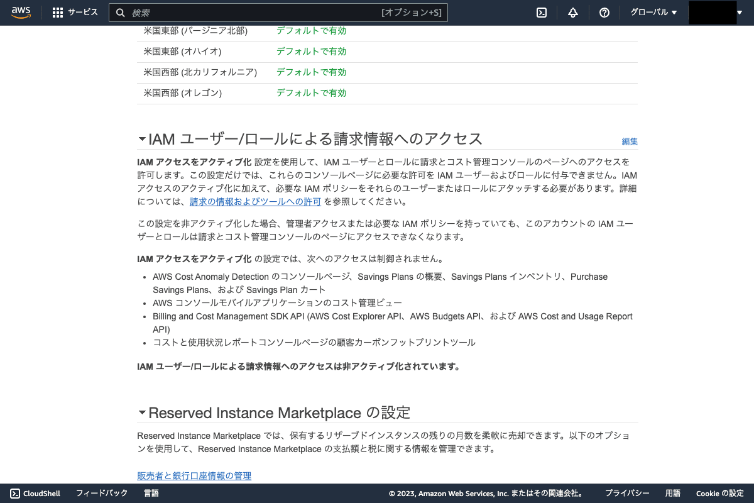Select 米国東部 (バージニア北部) row
Image resolution: width=754 pixels, height=503 pixels.
[387, 31]
